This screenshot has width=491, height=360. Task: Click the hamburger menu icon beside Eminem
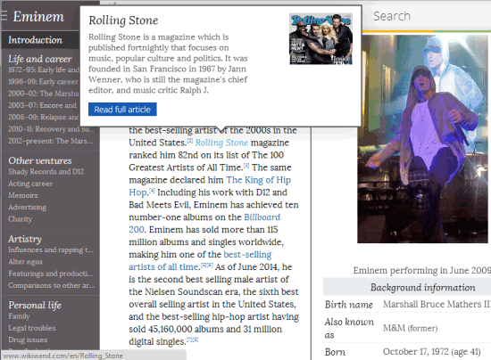(4, 16)
